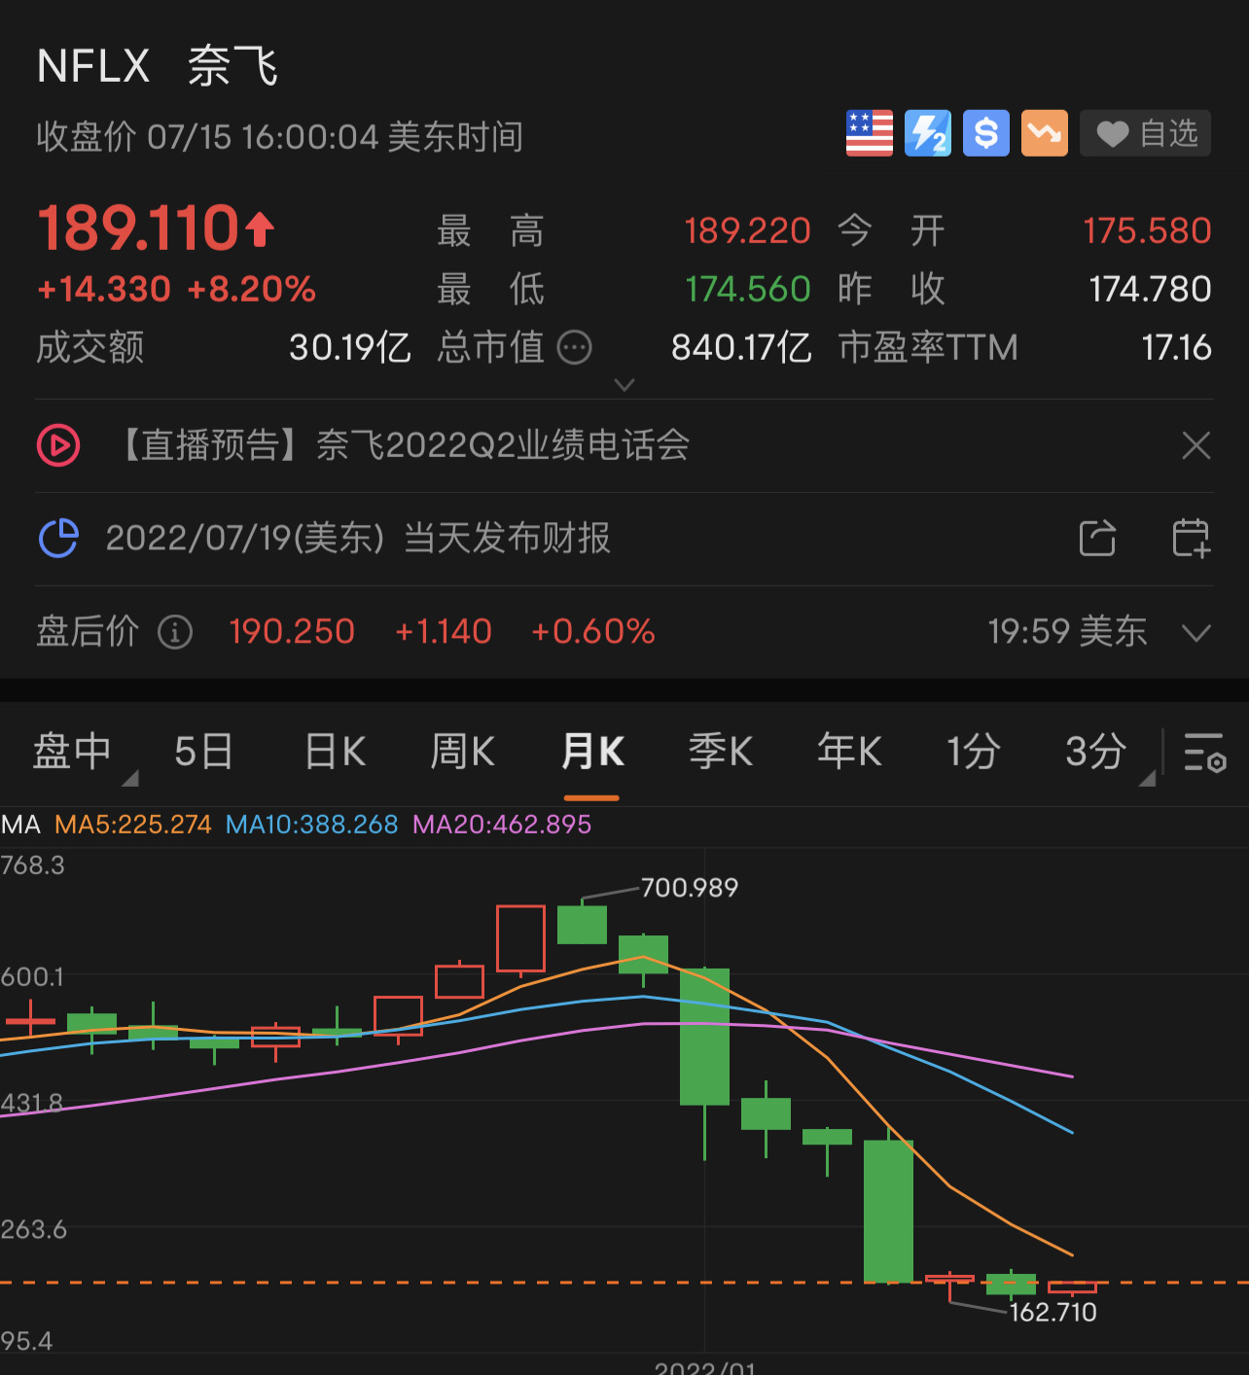This screenshot has height=1375, width=1249.
Task: Tap the change amount +14.330
Action: pos(104,289)
